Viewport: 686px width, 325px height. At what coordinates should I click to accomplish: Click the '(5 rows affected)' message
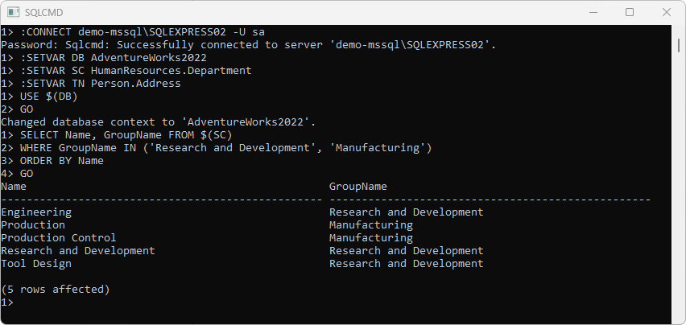pos(55,289)
